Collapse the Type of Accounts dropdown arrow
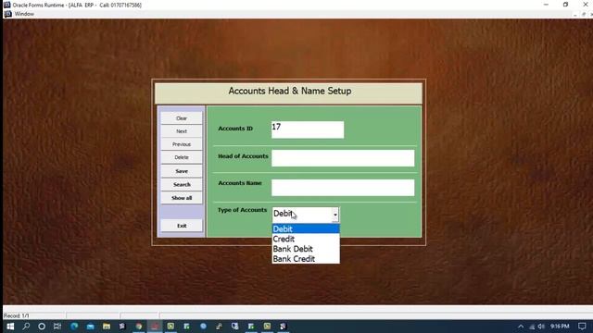This screenshot has height=333, width=593. pos(335,215)
